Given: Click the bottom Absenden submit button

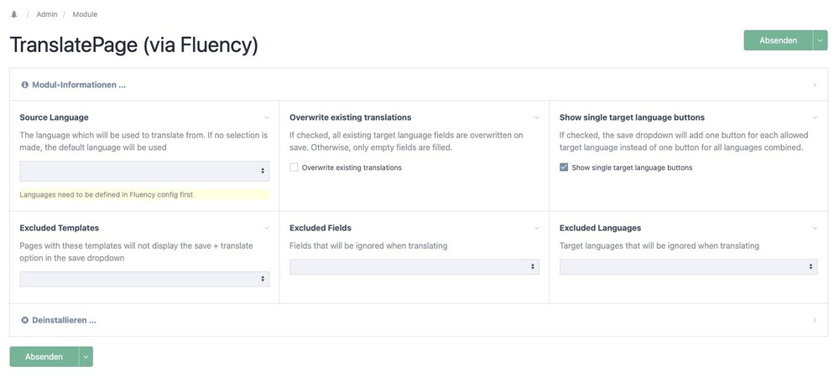Looking at the screenshot, I should [x=44, y=357].
